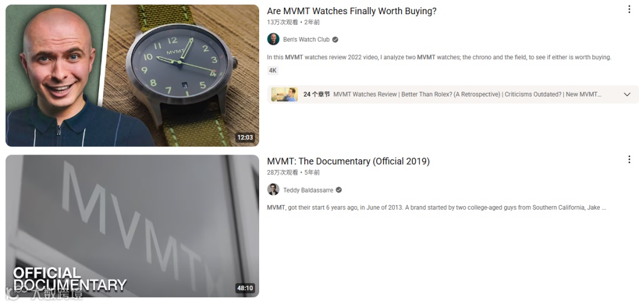Screen dimensions: 639x305
Task: Play the green-strap MVMT watch thumbnail
Action: pyautogui.click(x=132, y=75)
